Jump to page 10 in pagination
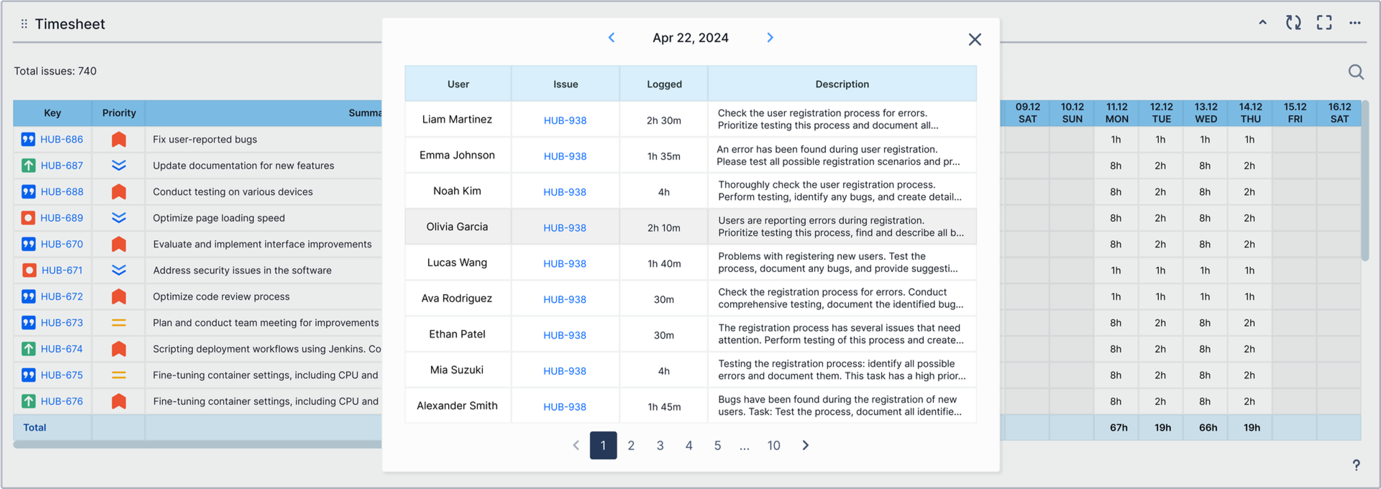Viewport: 1381px width, 489px height. pos(774,445)
